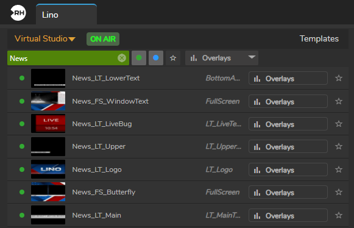The image size is (354, 228).
Task: Click green status dot for News_FS_Butterfly
Action: pos(22,192)
